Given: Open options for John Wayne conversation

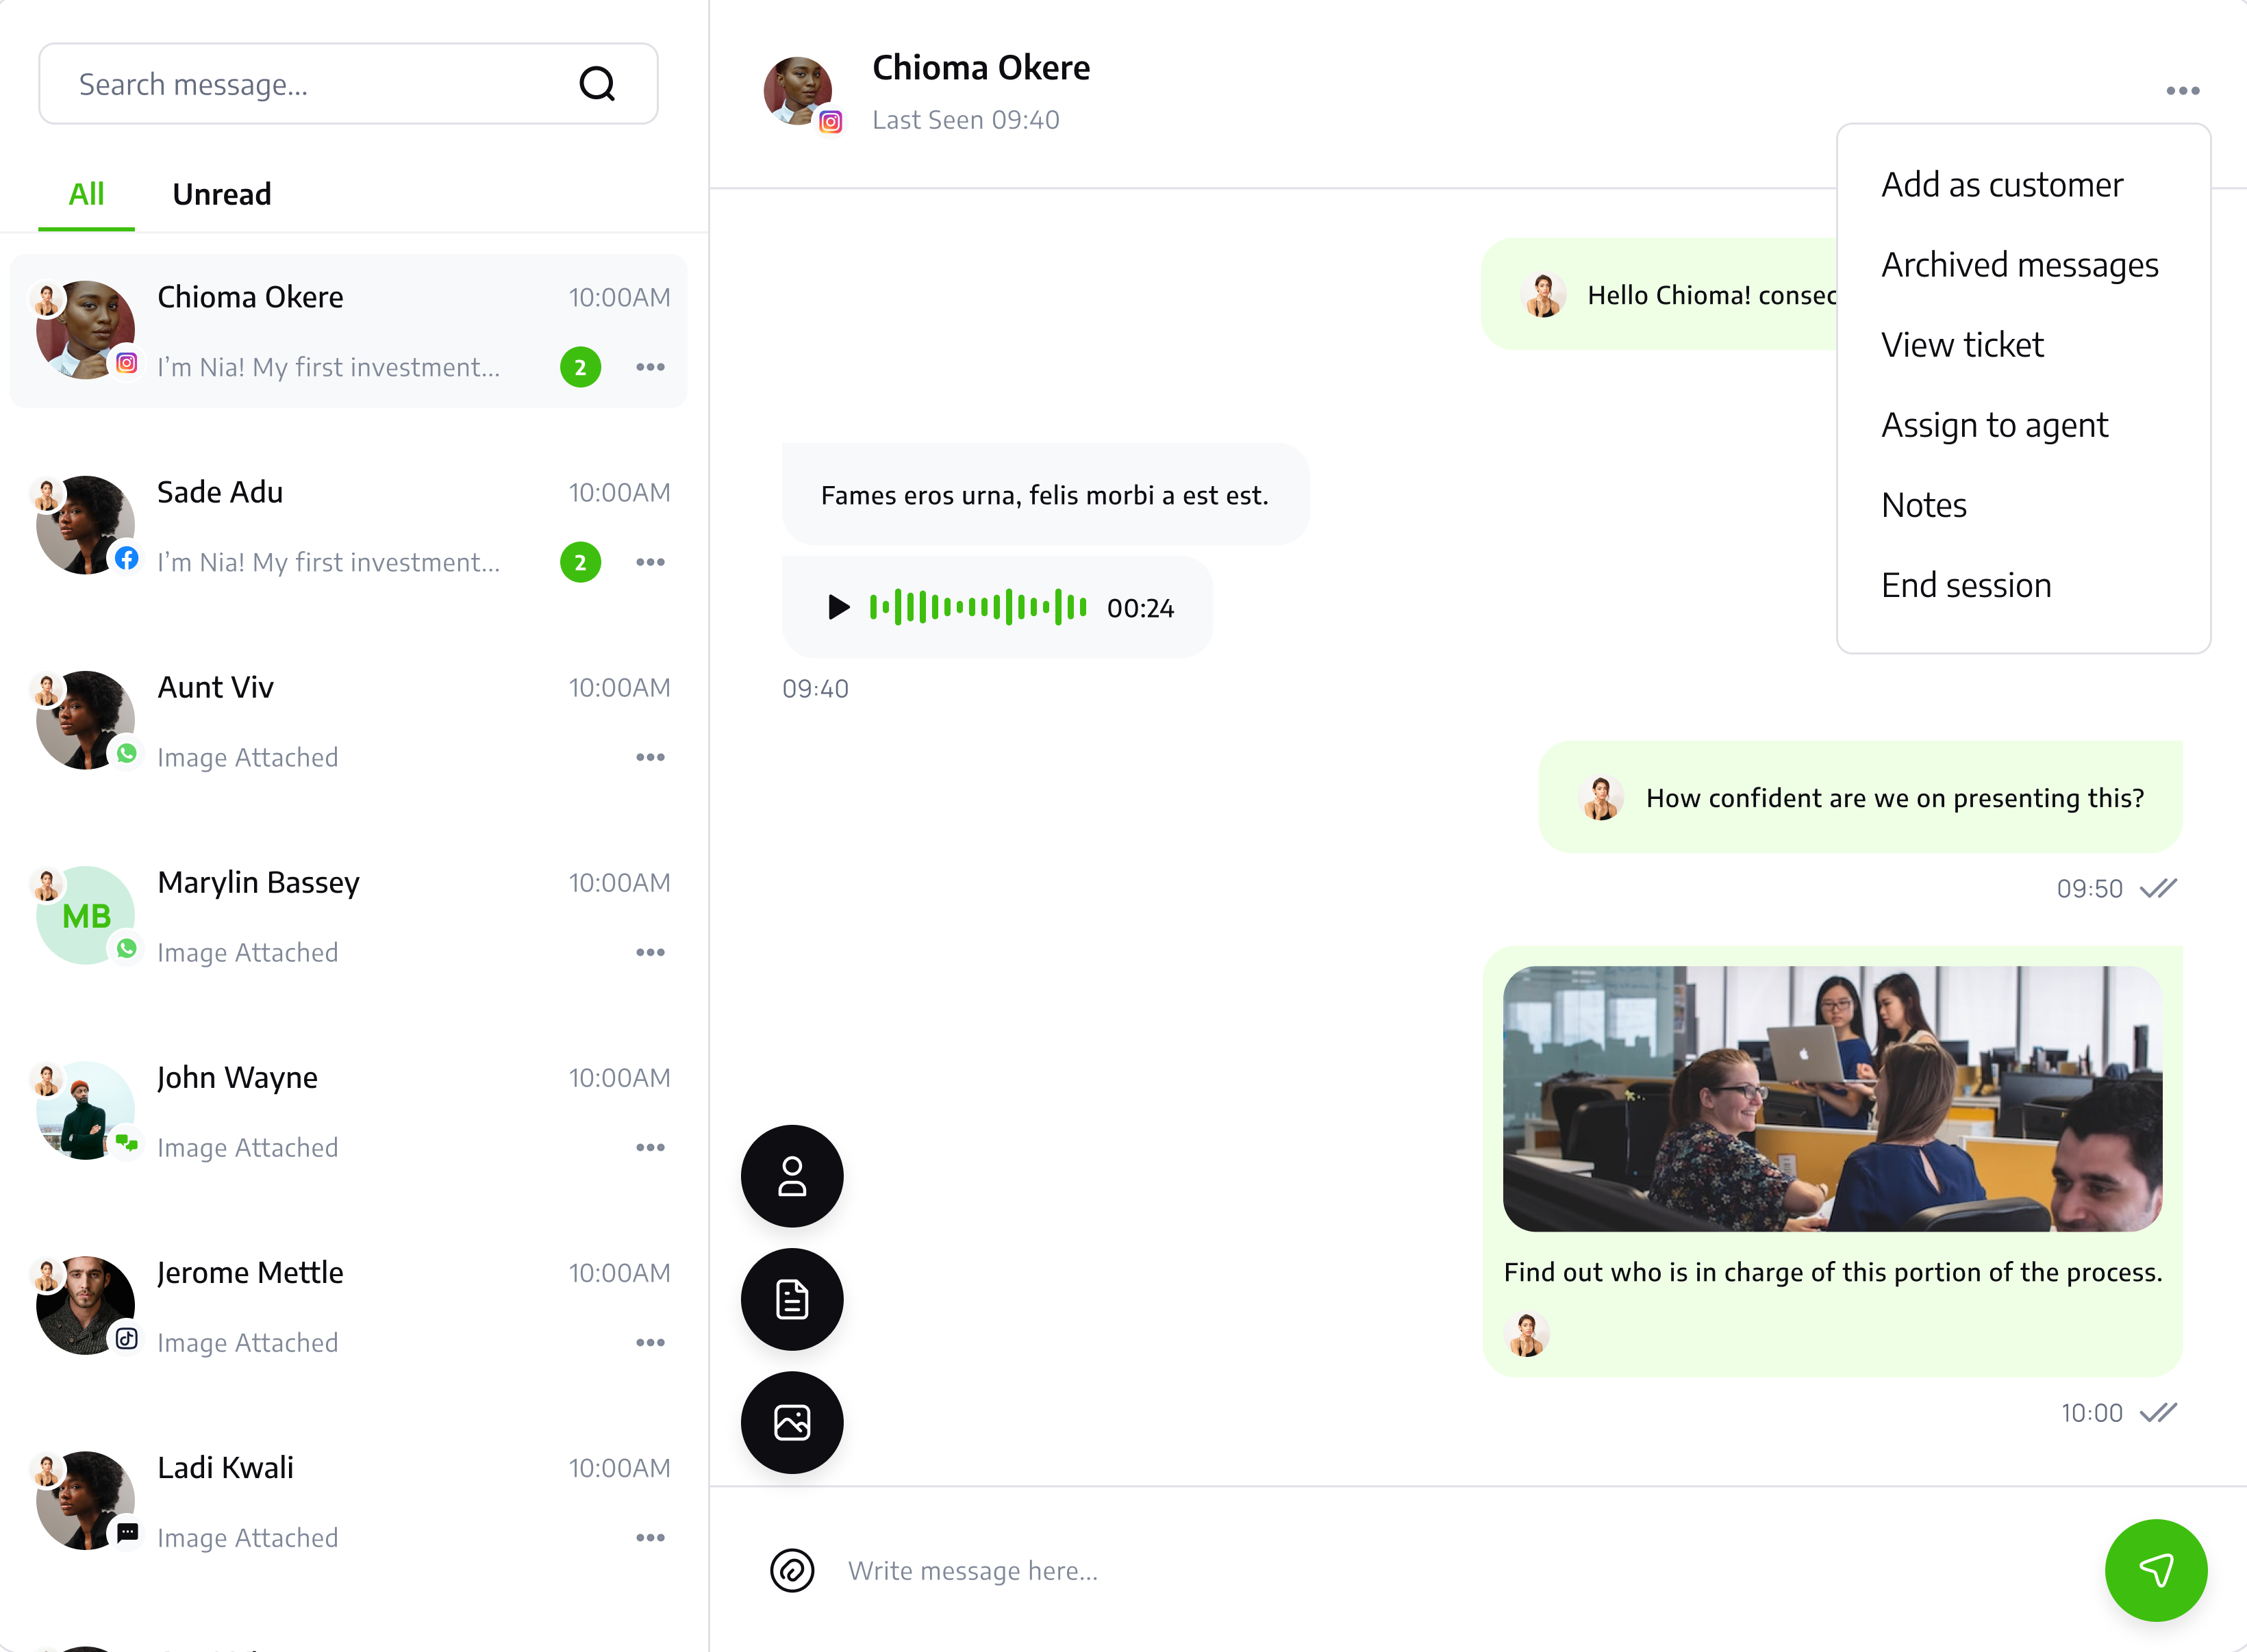Looking at the screenshot, I should (x=651, y=1147).
